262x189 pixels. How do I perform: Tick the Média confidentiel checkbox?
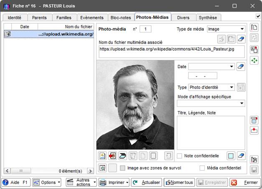(202, 168)
